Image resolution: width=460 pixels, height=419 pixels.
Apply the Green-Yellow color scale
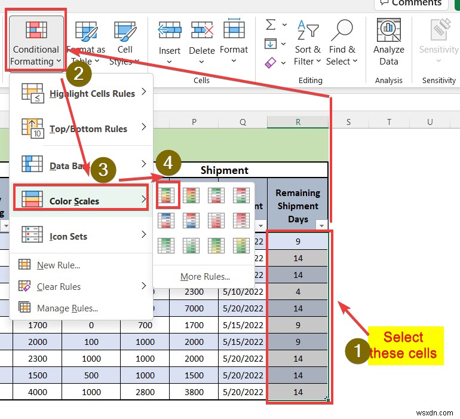coord(216,246)
